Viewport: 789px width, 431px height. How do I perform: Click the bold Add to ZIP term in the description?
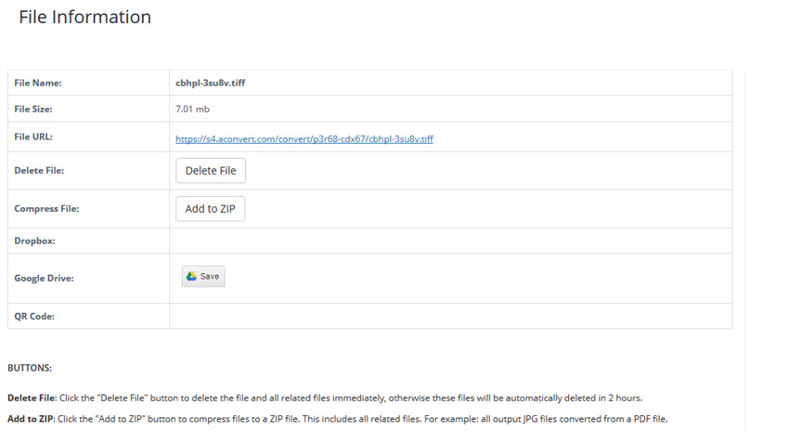[32, 418]
